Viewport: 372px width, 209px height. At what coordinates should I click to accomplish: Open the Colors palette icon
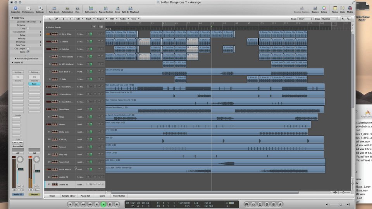(324, 9)
